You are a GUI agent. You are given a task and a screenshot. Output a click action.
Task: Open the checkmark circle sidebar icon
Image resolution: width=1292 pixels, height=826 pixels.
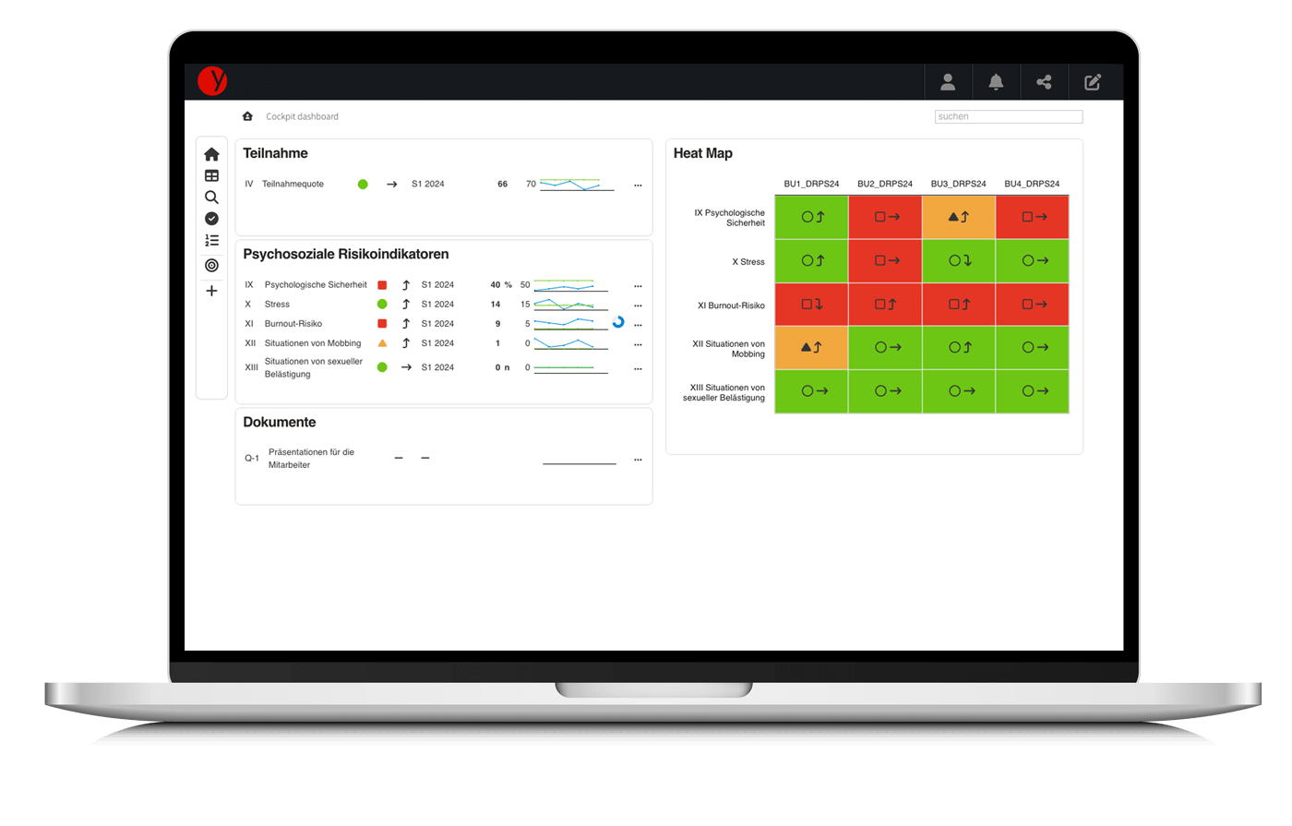click(211, 219)
